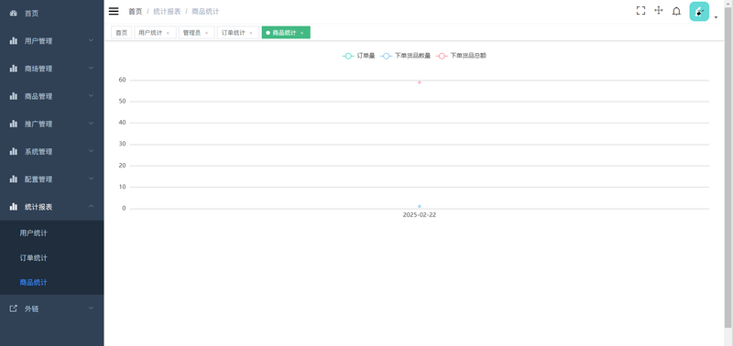Click the pink data point near 60

420,82
